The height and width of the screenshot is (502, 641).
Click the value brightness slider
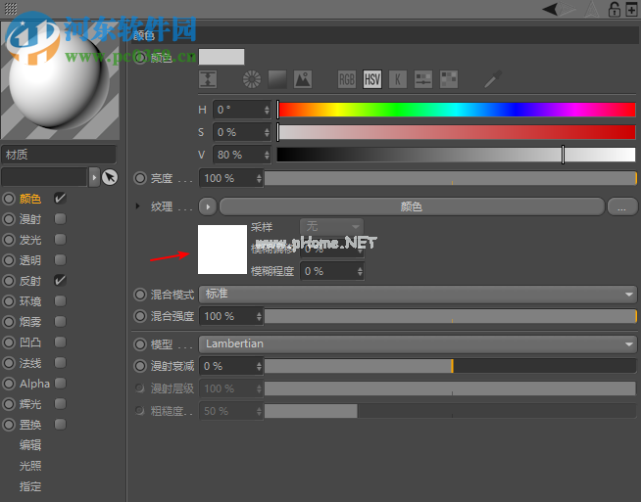[x=456, y=155]
